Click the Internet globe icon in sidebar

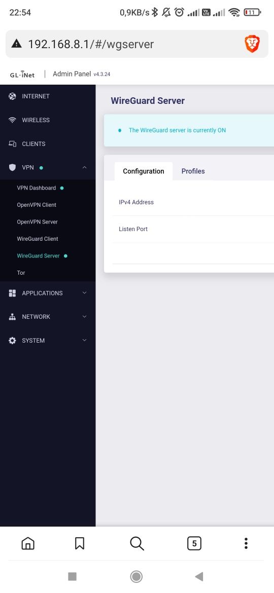(13, 96)
